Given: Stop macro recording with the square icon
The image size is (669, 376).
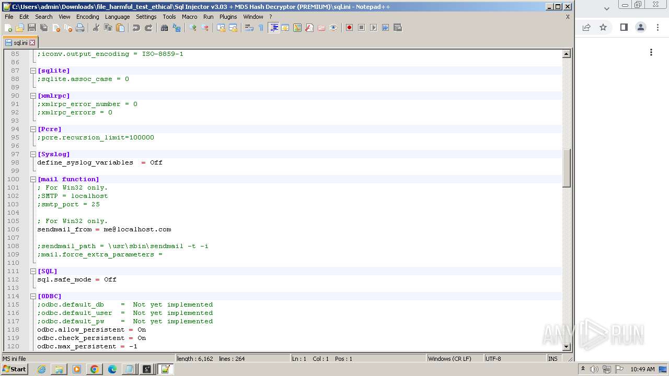Looking at the screenshot, I should click(x=361, y=28).
